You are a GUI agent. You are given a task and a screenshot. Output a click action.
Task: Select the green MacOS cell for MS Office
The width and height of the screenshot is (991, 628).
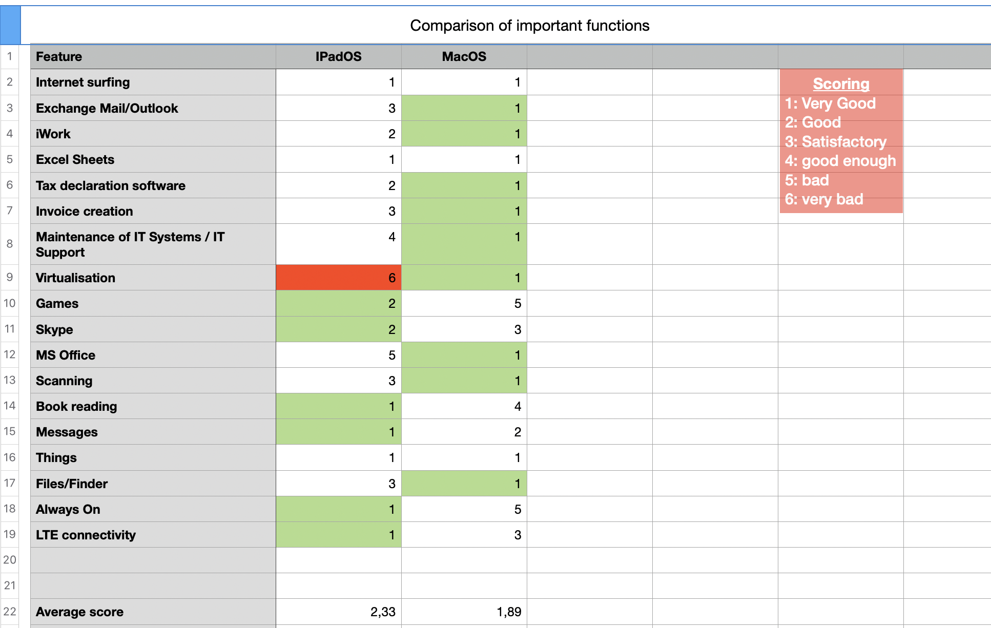point(464,355)
